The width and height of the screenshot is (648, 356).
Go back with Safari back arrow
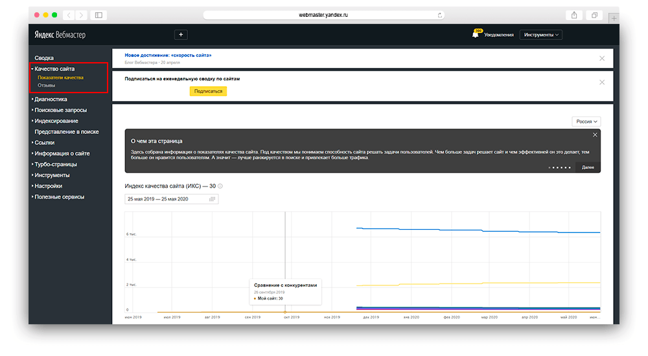point(69,16)
